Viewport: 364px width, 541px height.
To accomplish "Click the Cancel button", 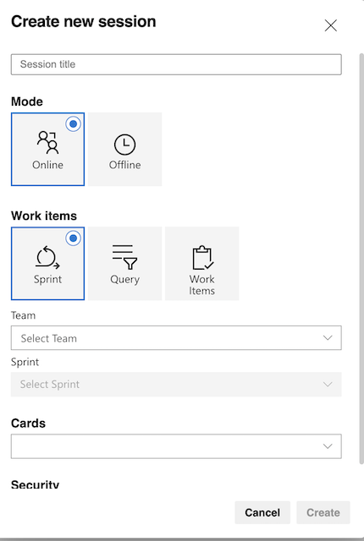I will 262,513.
